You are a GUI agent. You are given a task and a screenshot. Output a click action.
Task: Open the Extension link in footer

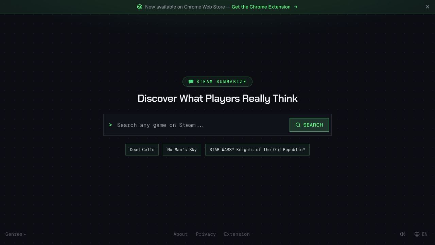click(237, 234)
